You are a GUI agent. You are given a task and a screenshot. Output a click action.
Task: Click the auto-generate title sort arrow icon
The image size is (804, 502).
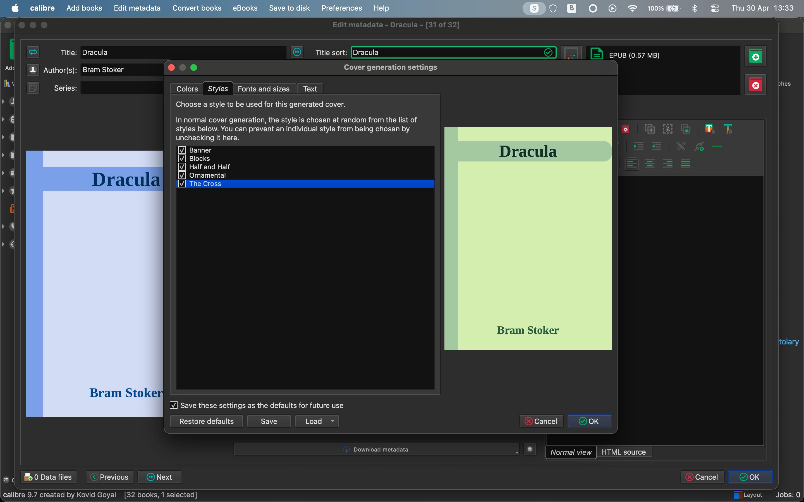pos(297,52)
